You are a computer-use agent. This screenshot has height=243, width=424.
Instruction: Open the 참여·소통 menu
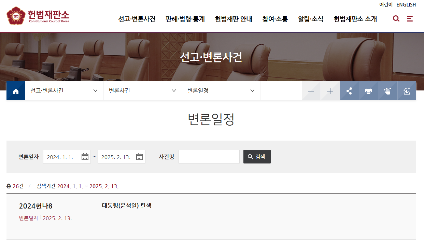pyautogui.click(x=275, y=19)
